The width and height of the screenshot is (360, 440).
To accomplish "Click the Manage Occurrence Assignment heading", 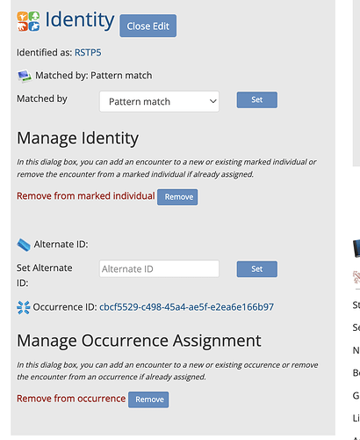I will click(x=139, y=341).
